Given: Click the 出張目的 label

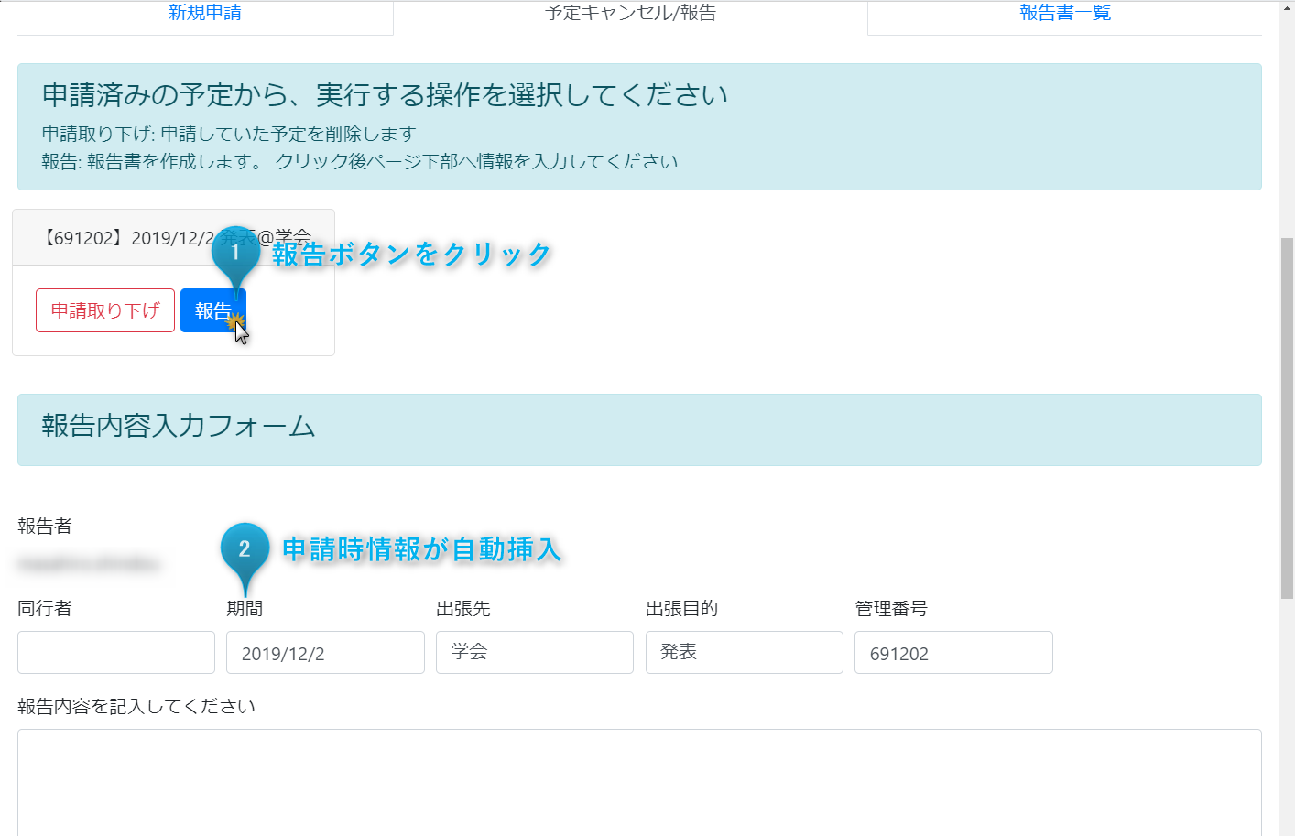Looking at the screenshot, I should tap(681, 608).
